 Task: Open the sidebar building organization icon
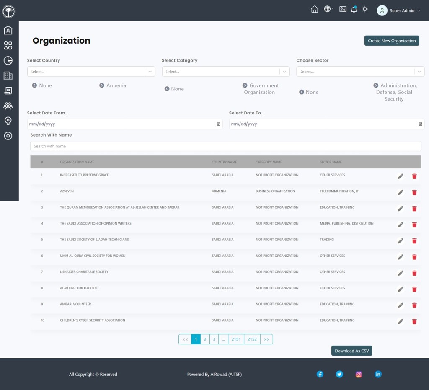point(8,75)
